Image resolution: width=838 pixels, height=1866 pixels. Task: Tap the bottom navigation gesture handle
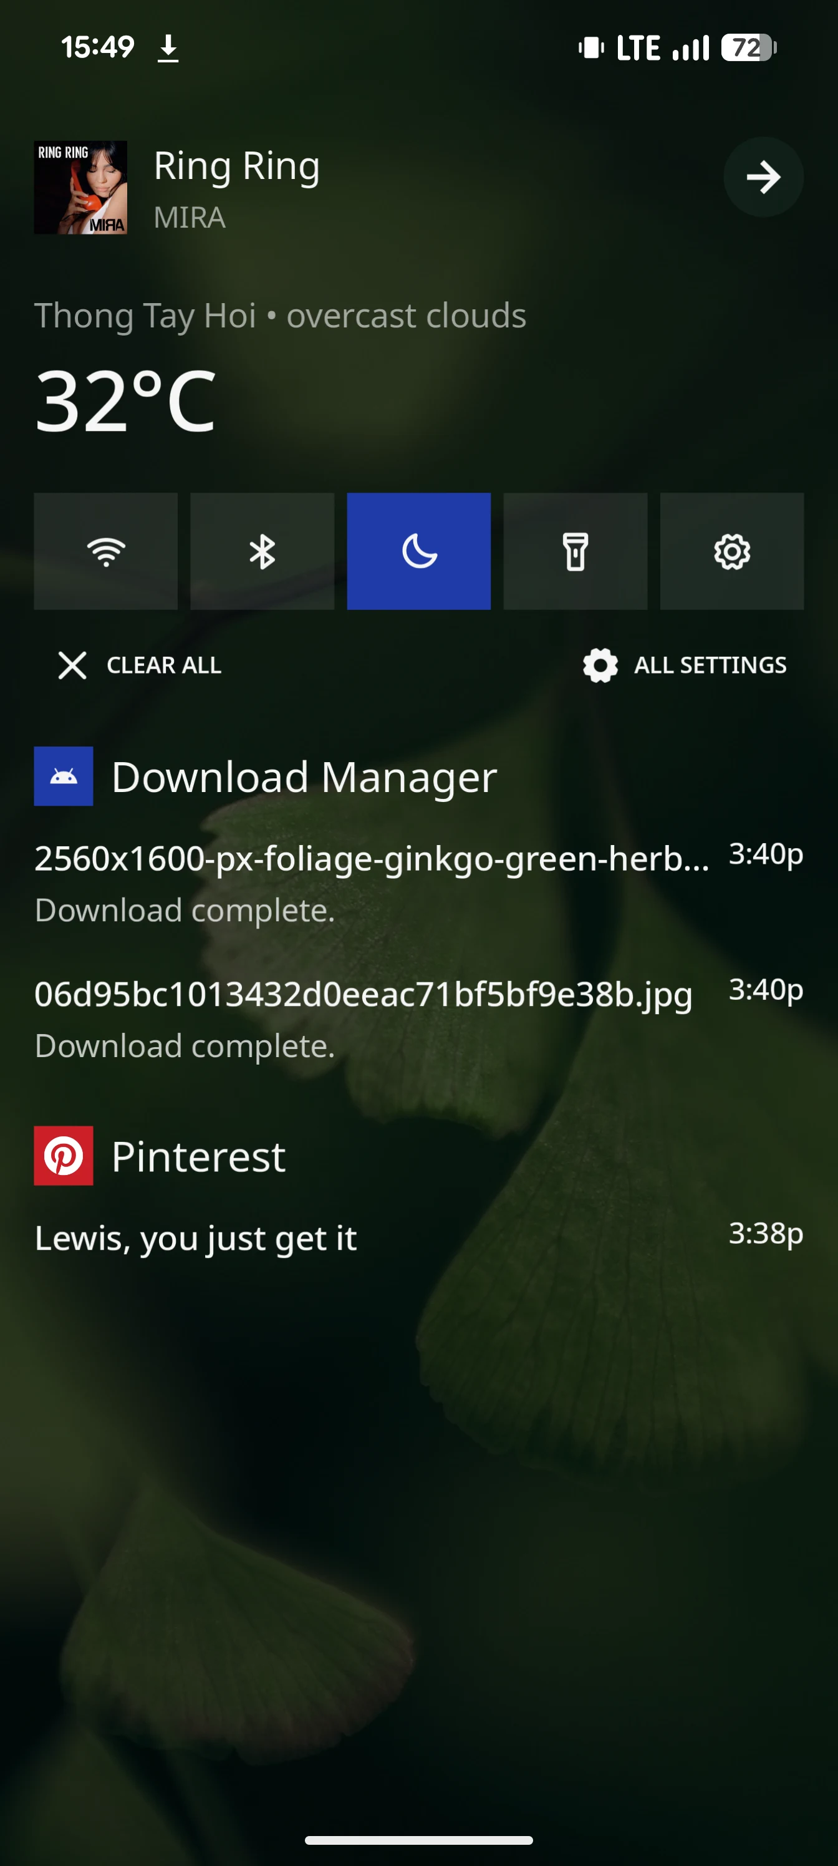point(418,1839)
